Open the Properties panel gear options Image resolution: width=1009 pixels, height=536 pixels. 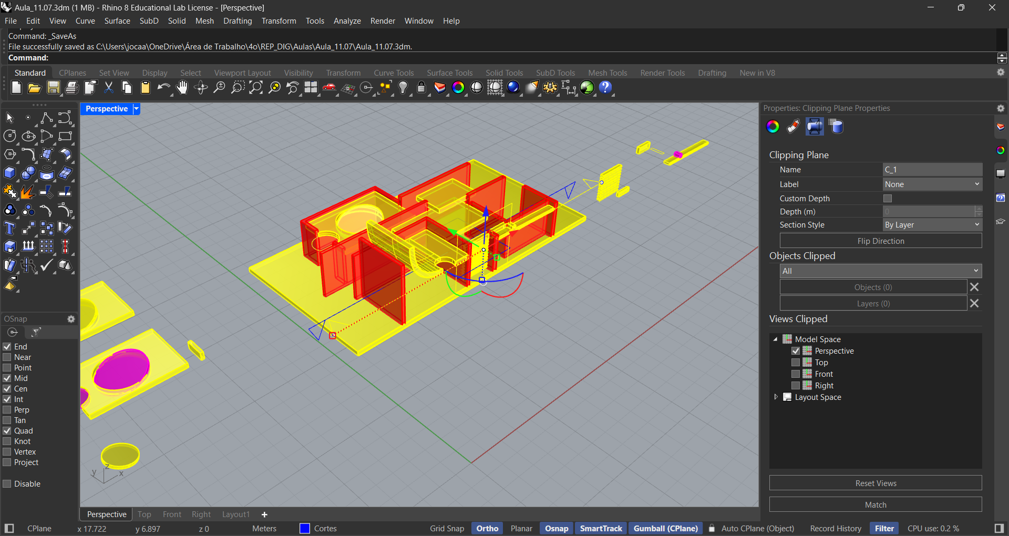pyautogui.click(x=1001, y=108)
